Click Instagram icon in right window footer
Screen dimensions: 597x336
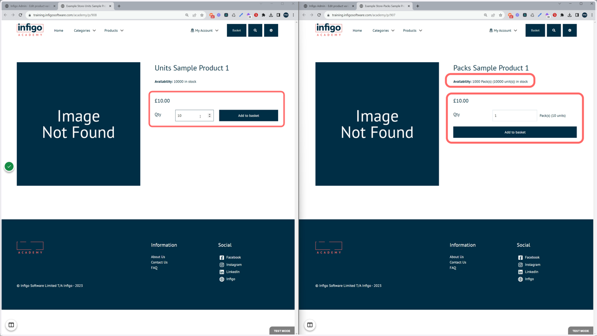pos(520,265)
